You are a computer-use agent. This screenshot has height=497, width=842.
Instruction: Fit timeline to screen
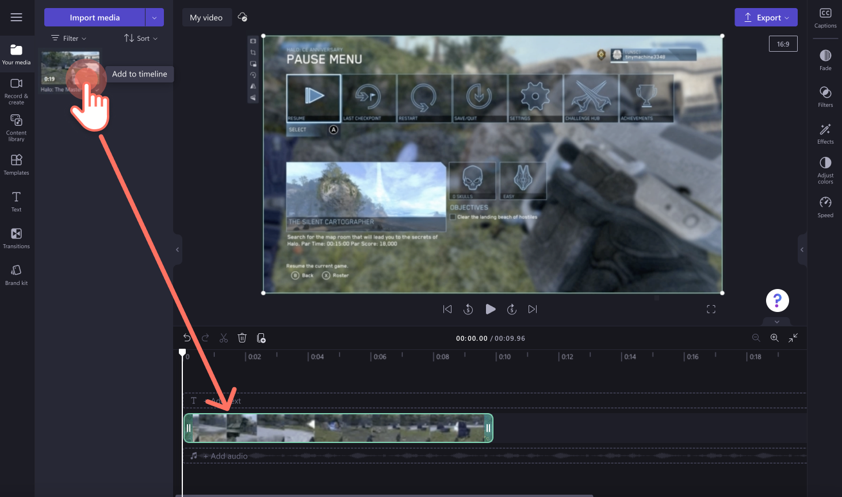pyautogui.click(x=793, y=338)
